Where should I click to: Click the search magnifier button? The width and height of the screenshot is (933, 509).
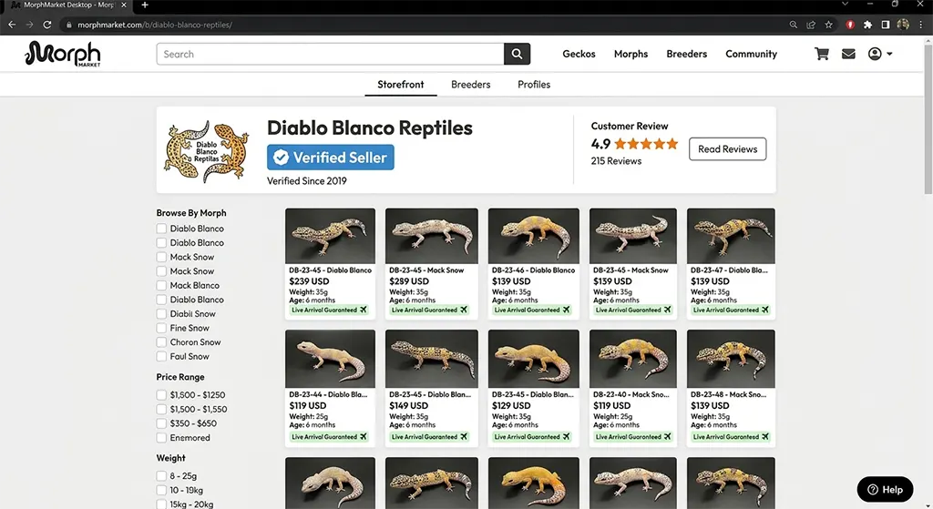(x=517, y=54)
